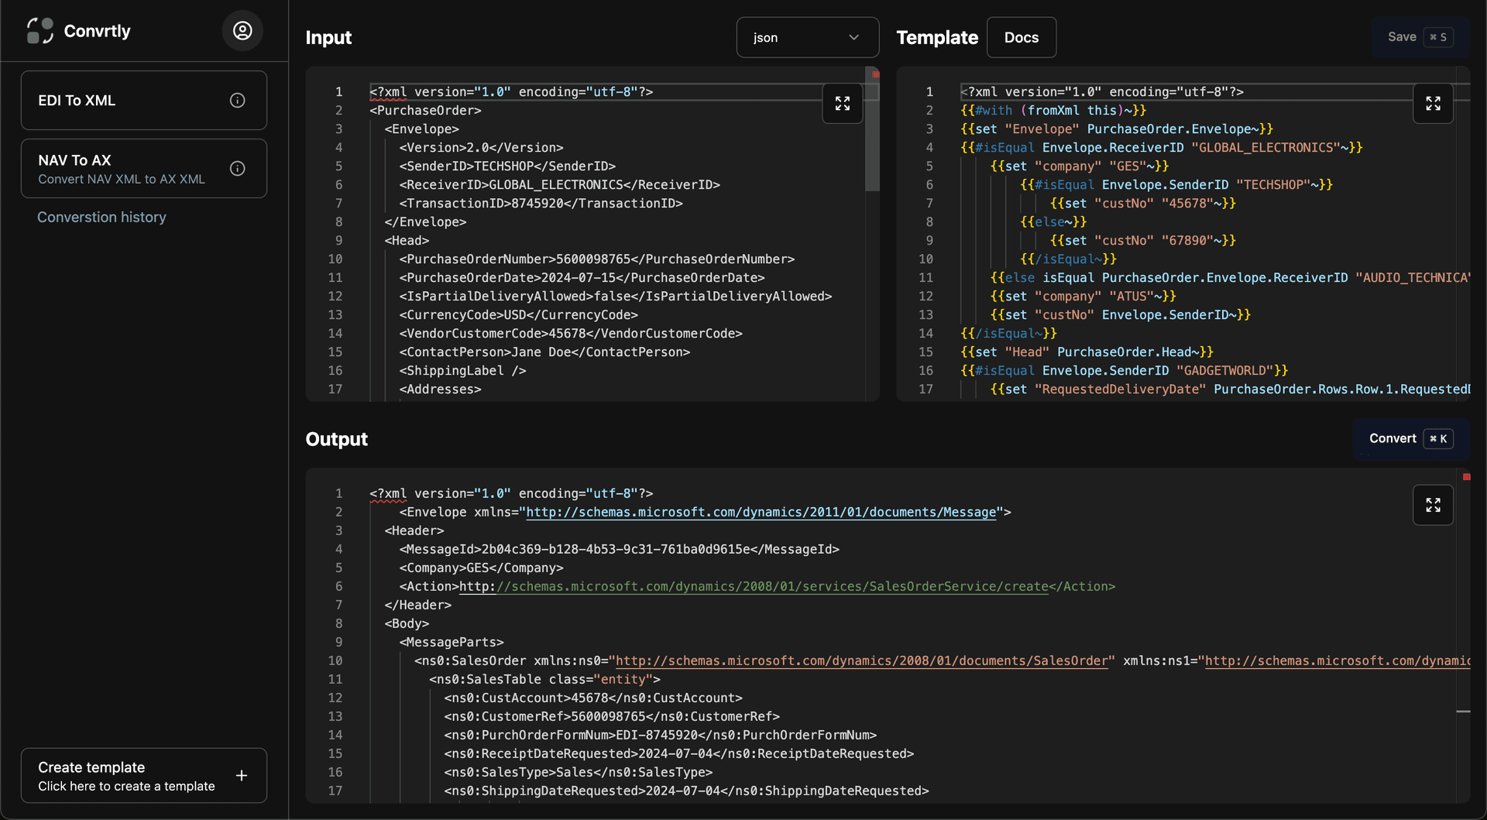Open the template Docs

pyautogui.click(x=1021, y=37)
